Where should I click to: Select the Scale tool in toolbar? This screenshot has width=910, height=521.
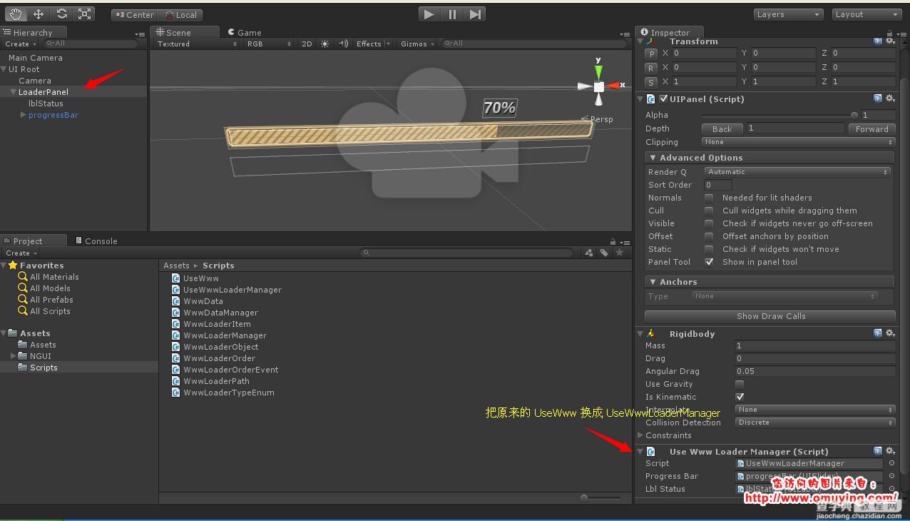(x=84, y=14)
